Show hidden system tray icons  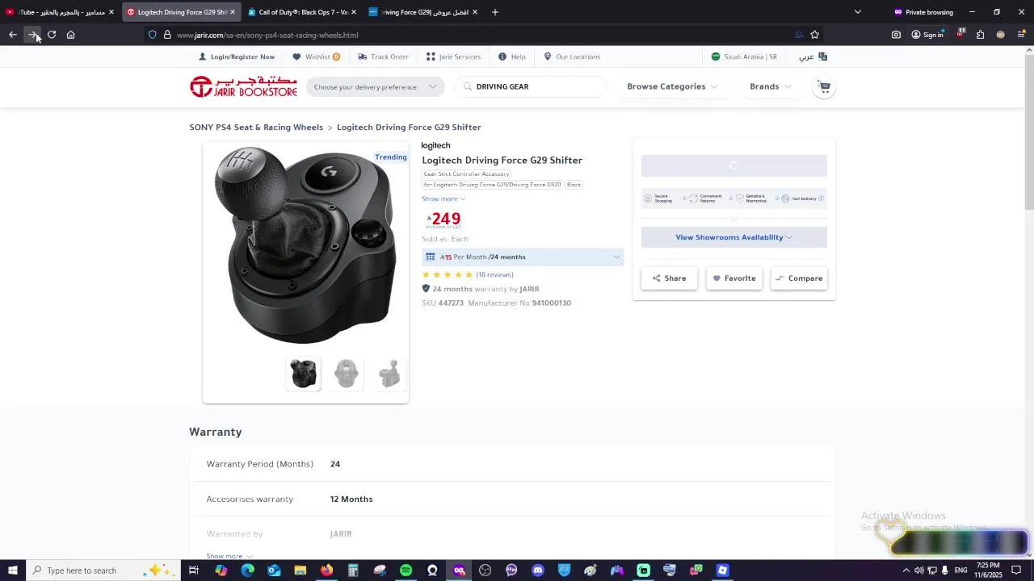906,571
